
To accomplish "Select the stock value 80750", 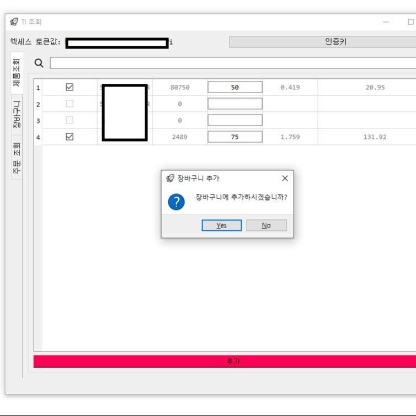I will (x=180, y=87).
